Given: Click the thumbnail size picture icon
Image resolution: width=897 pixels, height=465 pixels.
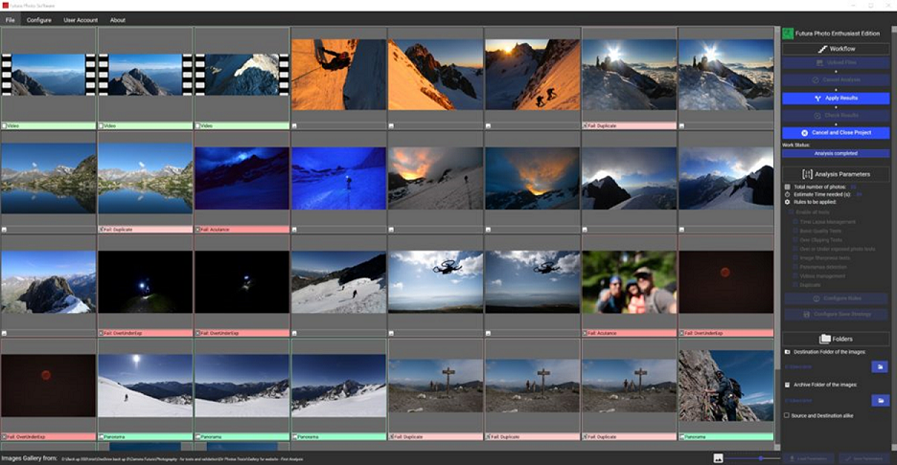Looking at the screenshot, I should tap(718, 458).
